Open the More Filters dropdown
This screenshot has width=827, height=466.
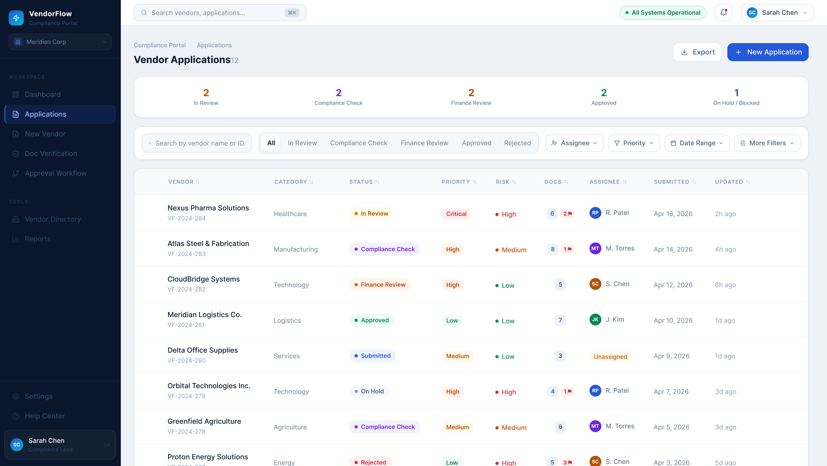[x=767, y=143]
